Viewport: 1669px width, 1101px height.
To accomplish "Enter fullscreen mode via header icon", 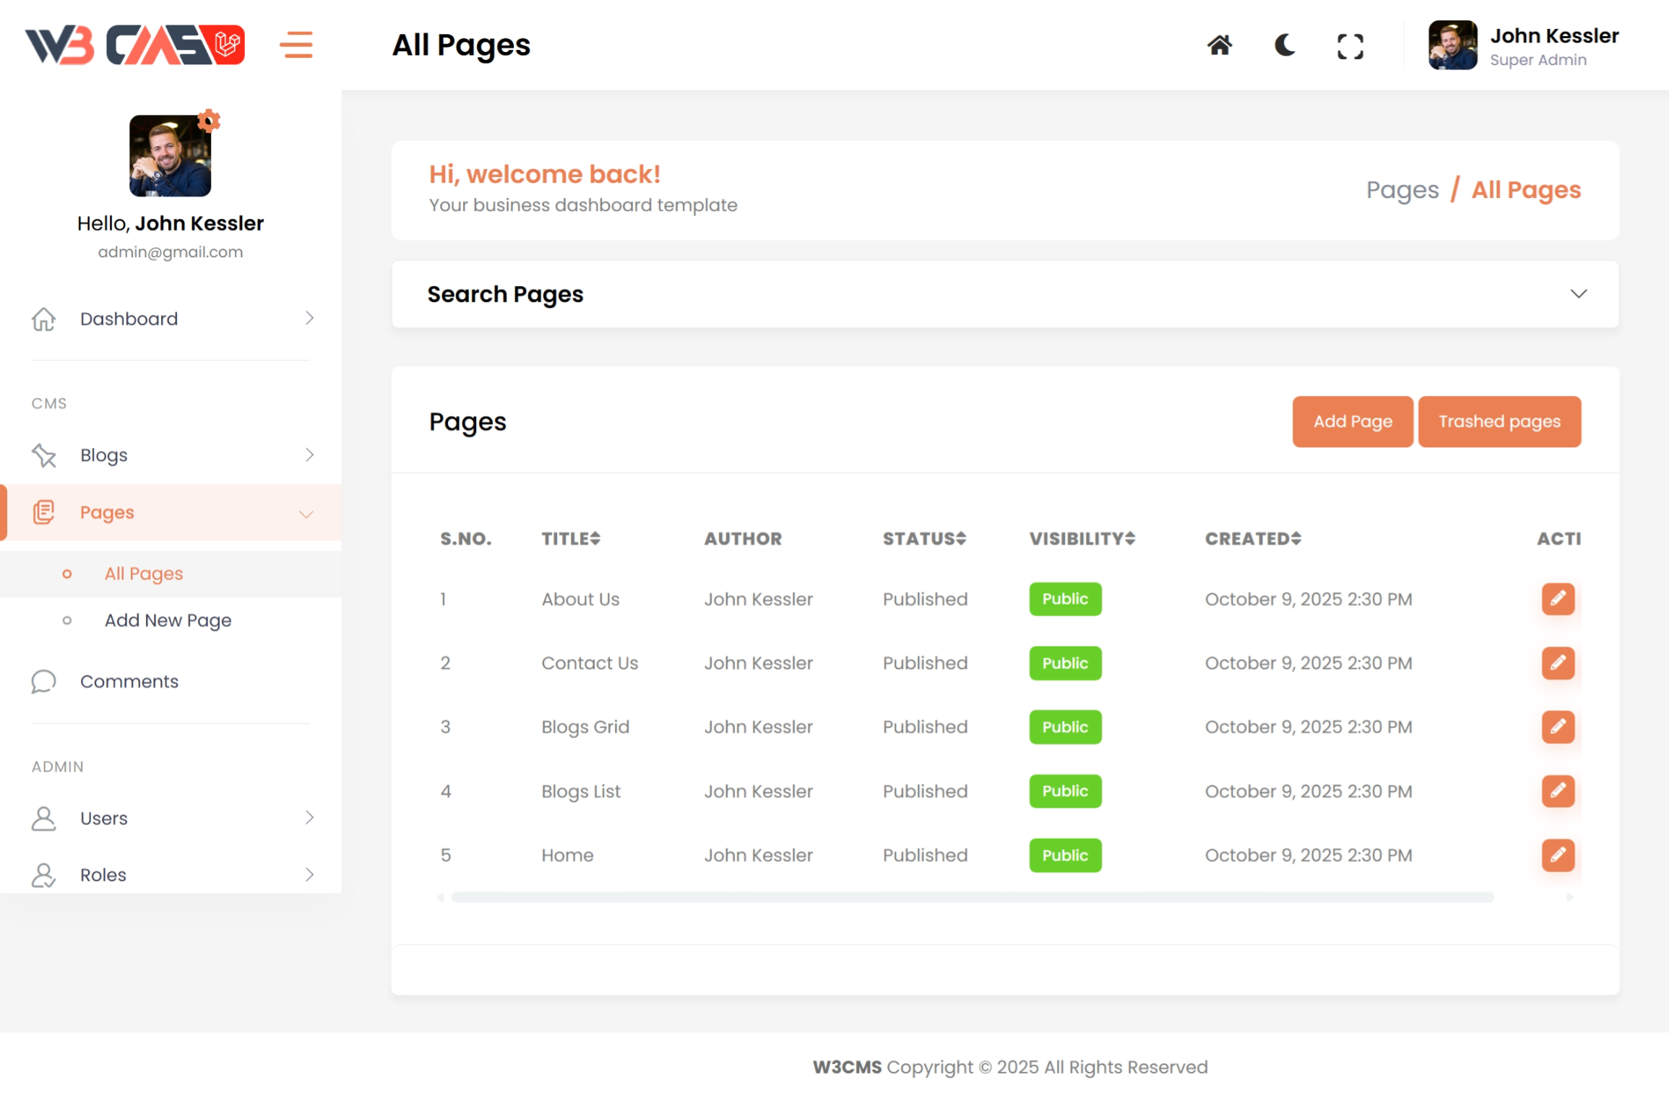I will (x=1349, y=46).
